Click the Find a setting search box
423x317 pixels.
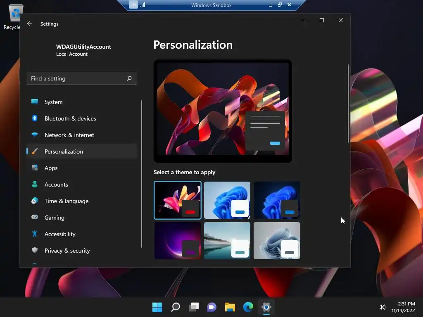coord(82,78)
